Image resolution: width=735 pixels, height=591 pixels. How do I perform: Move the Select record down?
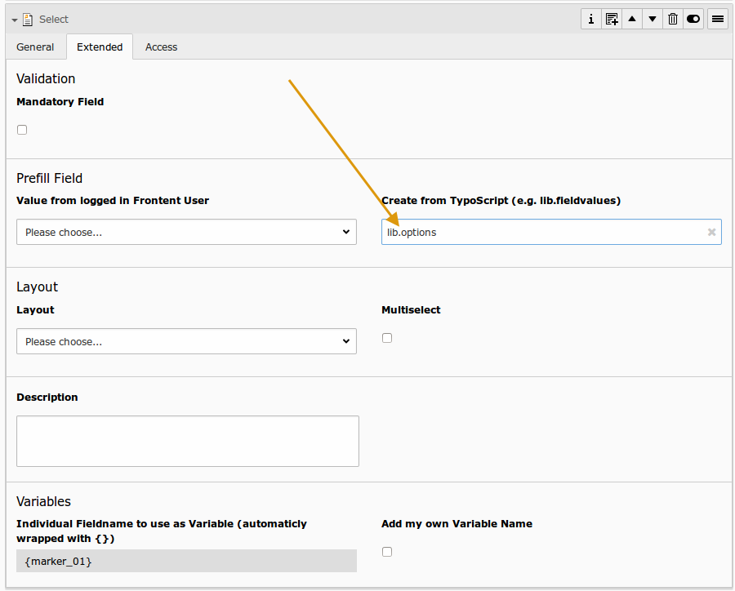click(653, 19)
